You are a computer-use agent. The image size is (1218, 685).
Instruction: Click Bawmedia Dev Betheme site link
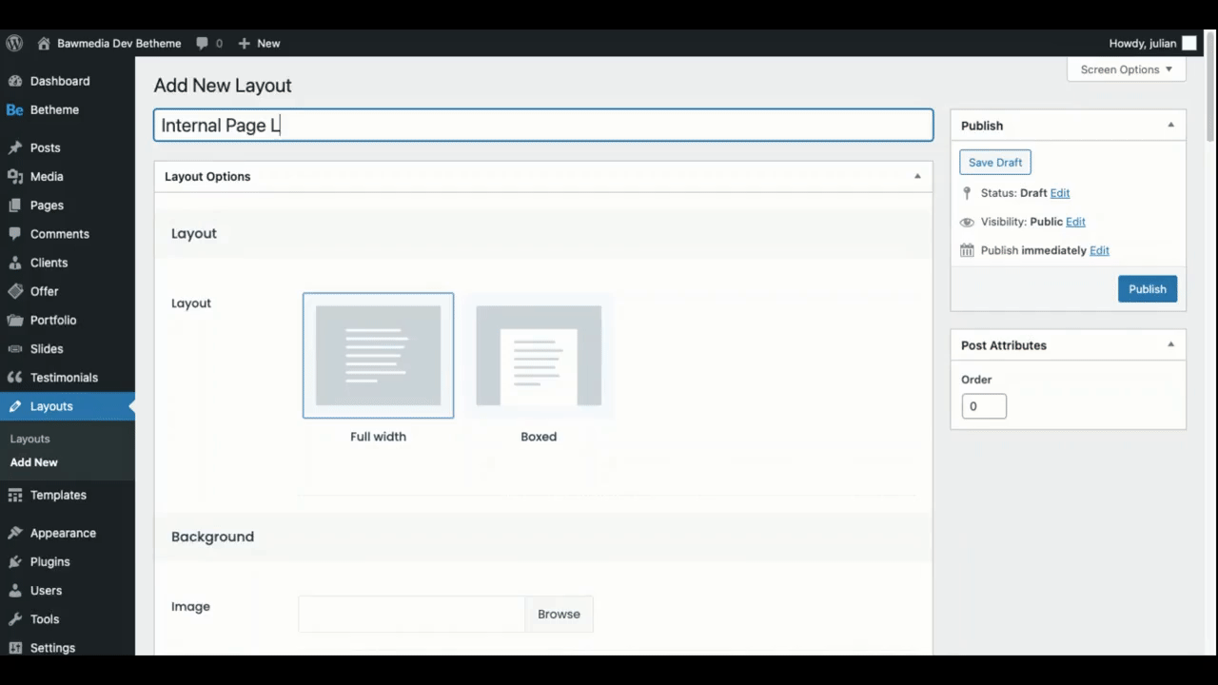[x=119, y=43]
